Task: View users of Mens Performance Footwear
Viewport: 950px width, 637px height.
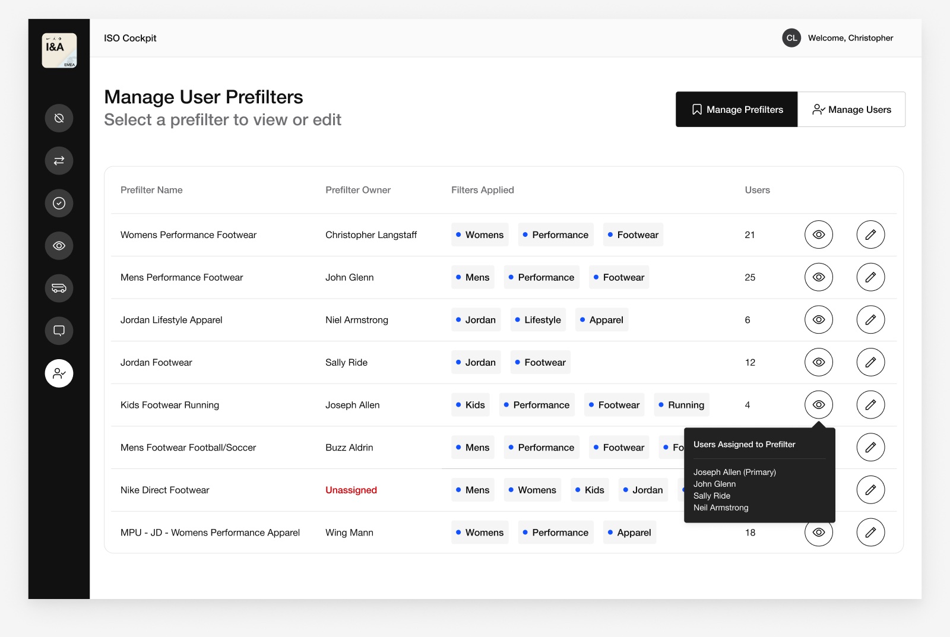Action: 819,277
